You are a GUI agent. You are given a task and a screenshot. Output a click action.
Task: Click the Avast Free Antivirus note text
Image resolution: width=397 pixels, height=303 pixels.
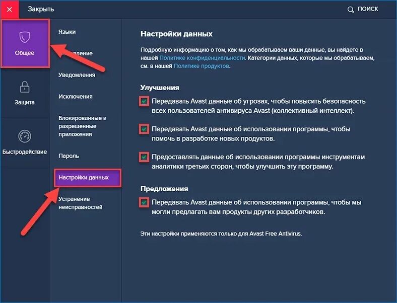[x=221, y=234]
